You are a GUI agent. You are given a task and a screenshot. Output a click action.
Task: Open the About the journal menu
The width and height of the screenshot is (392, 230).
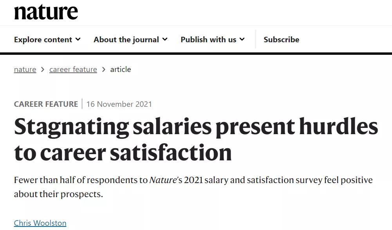click(130, 40)
